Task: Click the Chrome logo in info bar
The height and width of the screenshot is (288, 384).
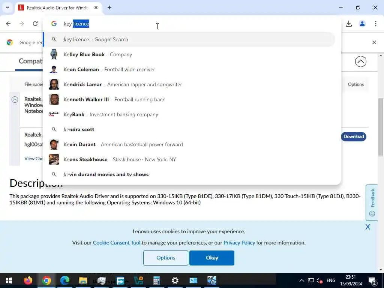Action: point(10,42)
